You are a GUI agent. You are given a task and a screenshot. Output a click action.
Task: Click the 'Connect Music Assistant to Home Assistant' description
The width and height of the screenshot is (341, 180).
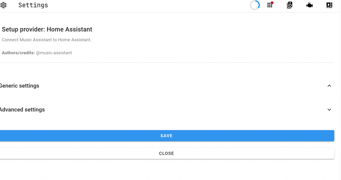(47, 40)
